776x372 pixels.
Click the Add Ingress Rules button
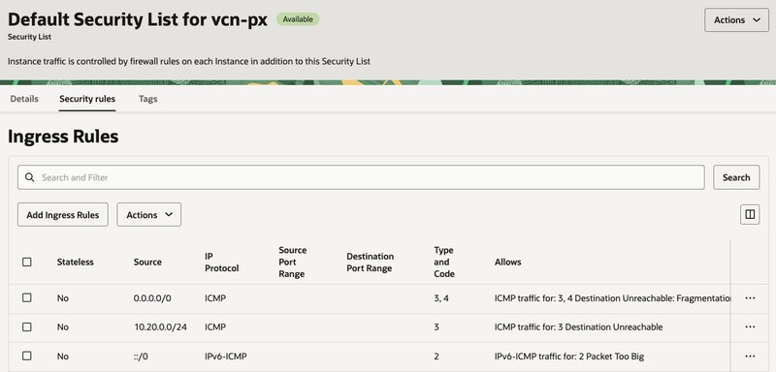63,215
